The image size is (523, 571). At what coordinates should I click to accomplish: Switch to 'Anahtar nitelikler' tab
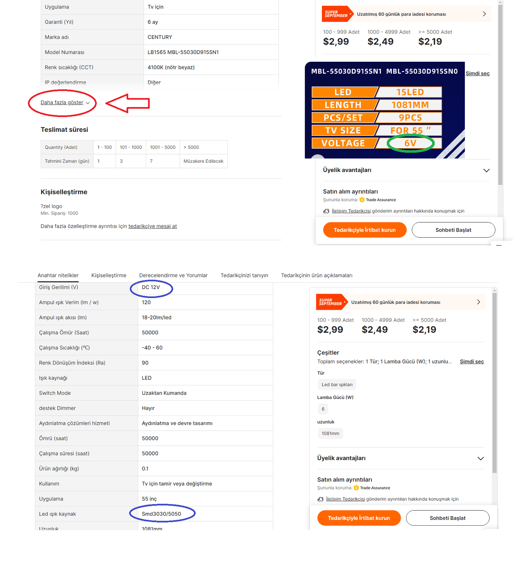point(58,276)
